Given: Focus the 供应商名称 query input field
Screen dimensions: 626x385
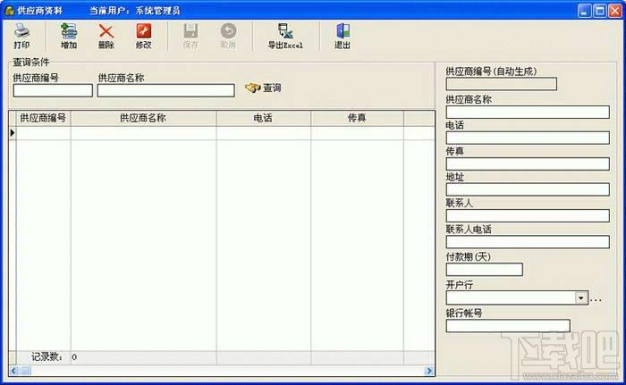Looking at the screenshot, I should click(x=165, y=90).
